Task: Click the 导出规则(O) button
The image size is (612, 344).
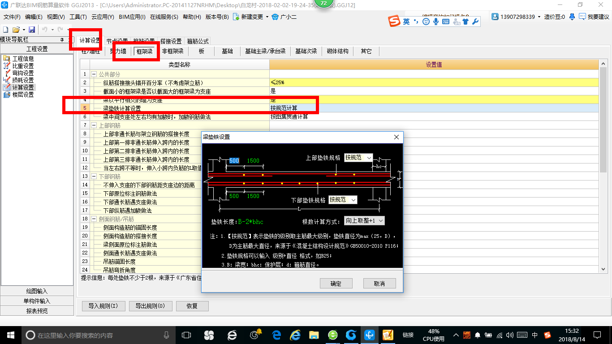Action: (150, 306)
